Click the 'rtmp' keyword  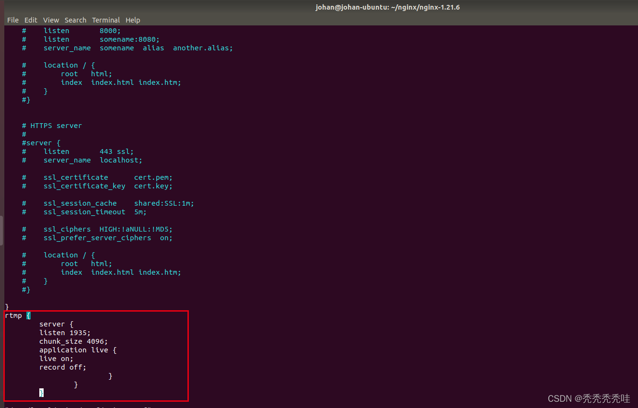pos(13,315)
